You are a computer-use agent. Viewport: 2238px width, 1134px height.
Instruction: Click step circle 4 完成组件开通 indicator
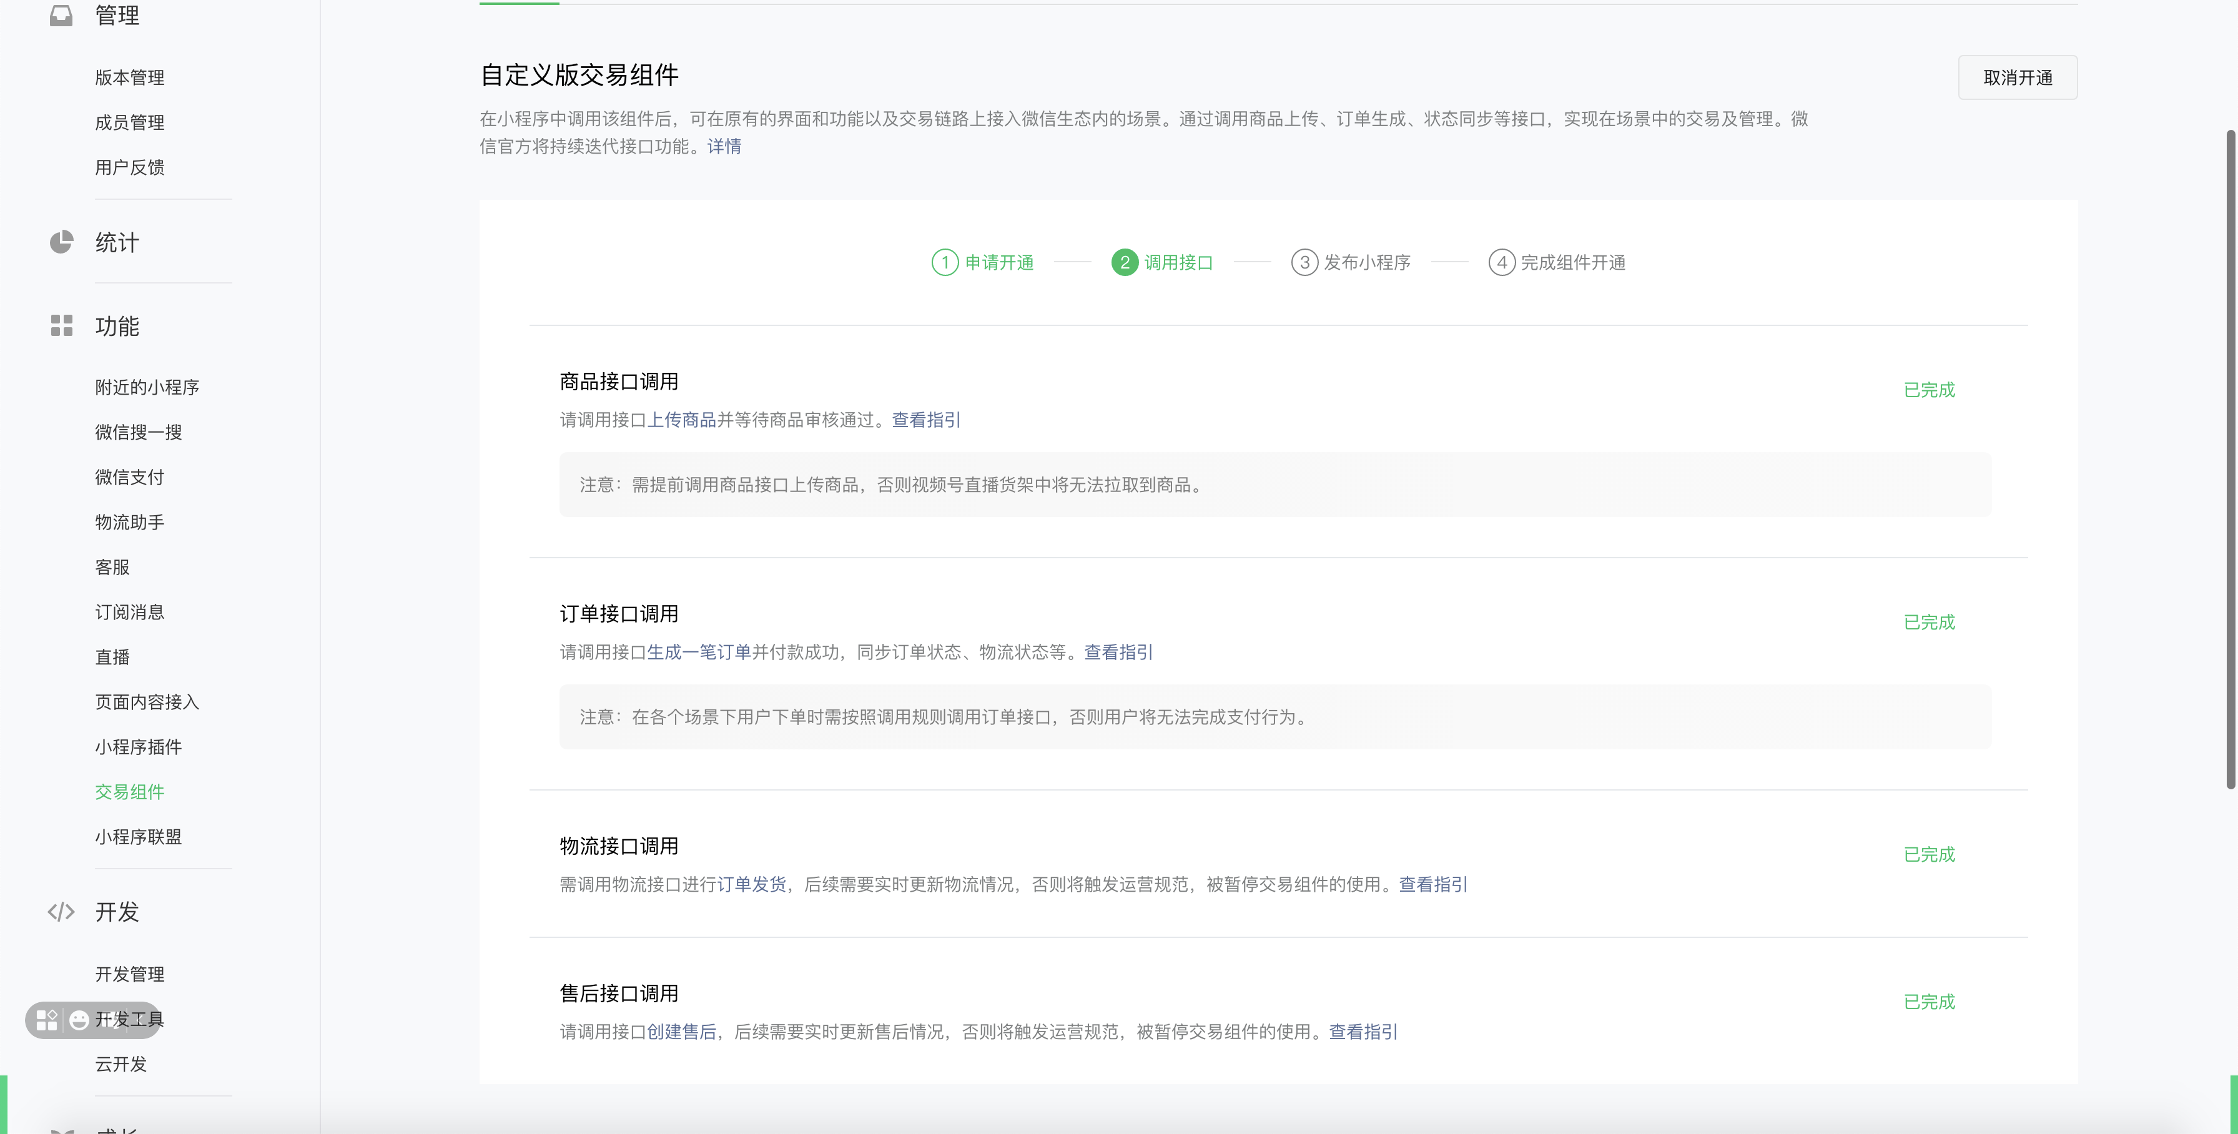1503,262
